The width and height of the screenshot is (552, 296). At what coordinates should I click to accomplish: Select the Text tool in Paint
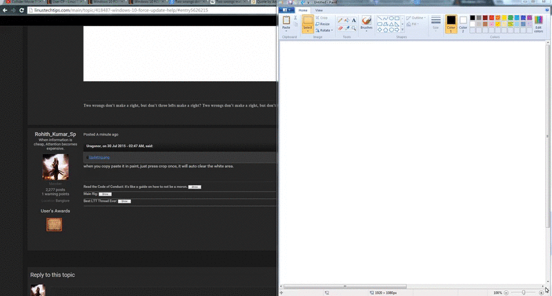[x=354, y=21]
